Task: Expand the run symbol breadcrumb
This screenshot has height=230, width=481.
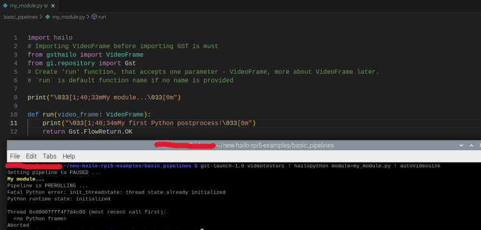Action: click(x=102, y=17)
